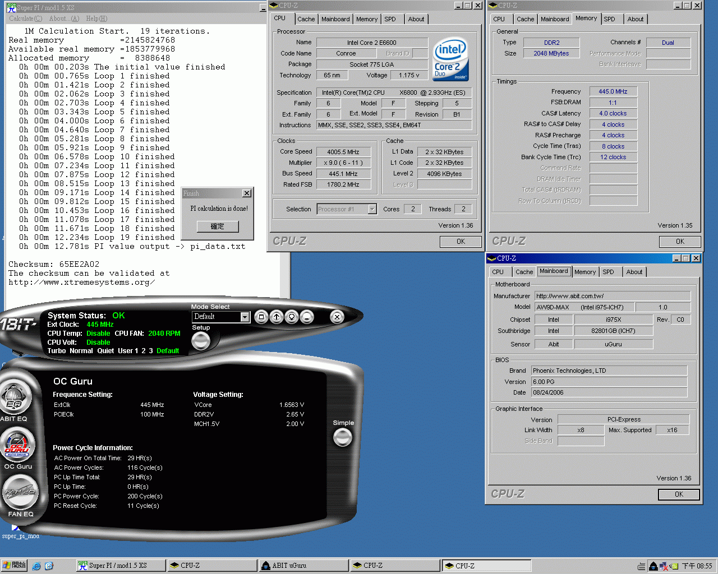Open the Calculate menu in Super PI
The height and width of the screenshot is (574, 718).
25,18
